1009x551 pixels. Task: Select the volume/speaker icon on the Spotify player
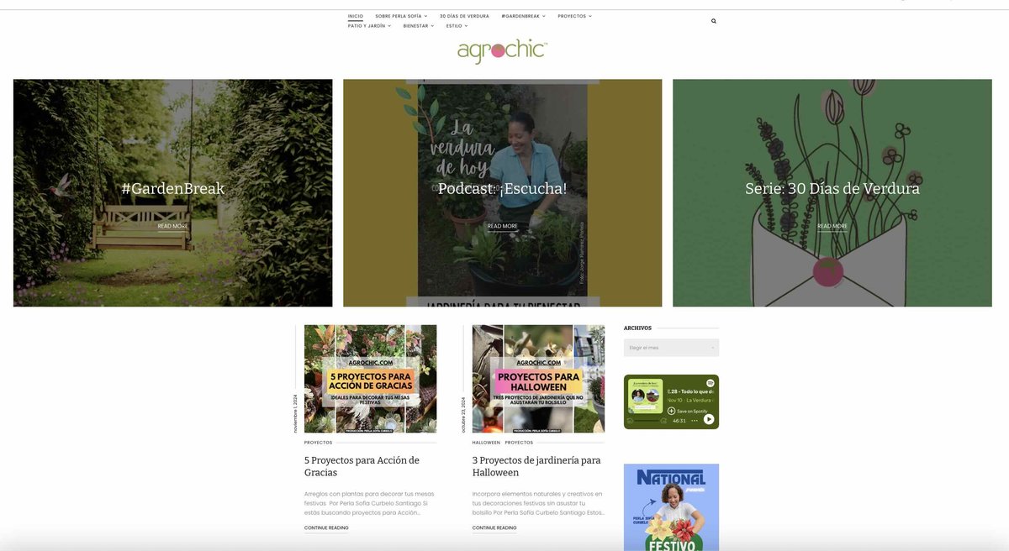pos(629,420)
